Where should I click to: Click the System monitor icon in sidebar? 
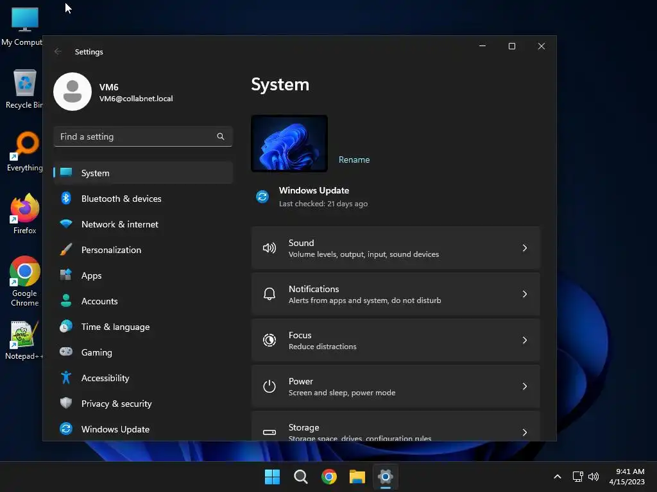66,172
